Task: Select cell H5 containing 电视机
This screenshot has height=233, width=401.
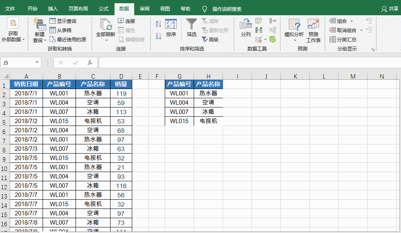Action: 209,121
